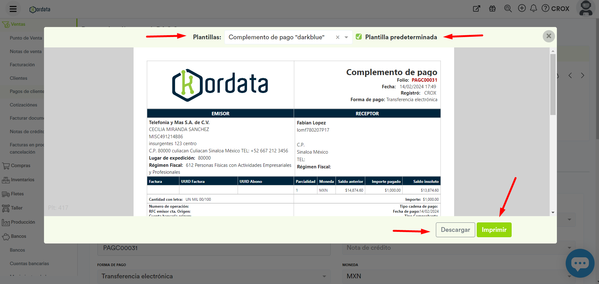Viewport: 599px width, 284px height.
Task: Click the plus circle add icon
Action: [x=522, y=8]
